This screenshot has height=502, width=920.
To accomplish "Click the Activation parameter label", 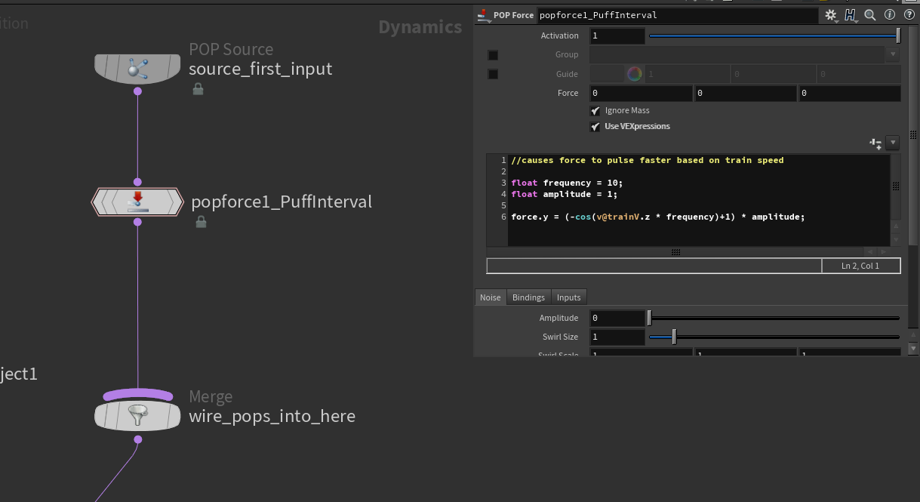I will pos(559,35).
